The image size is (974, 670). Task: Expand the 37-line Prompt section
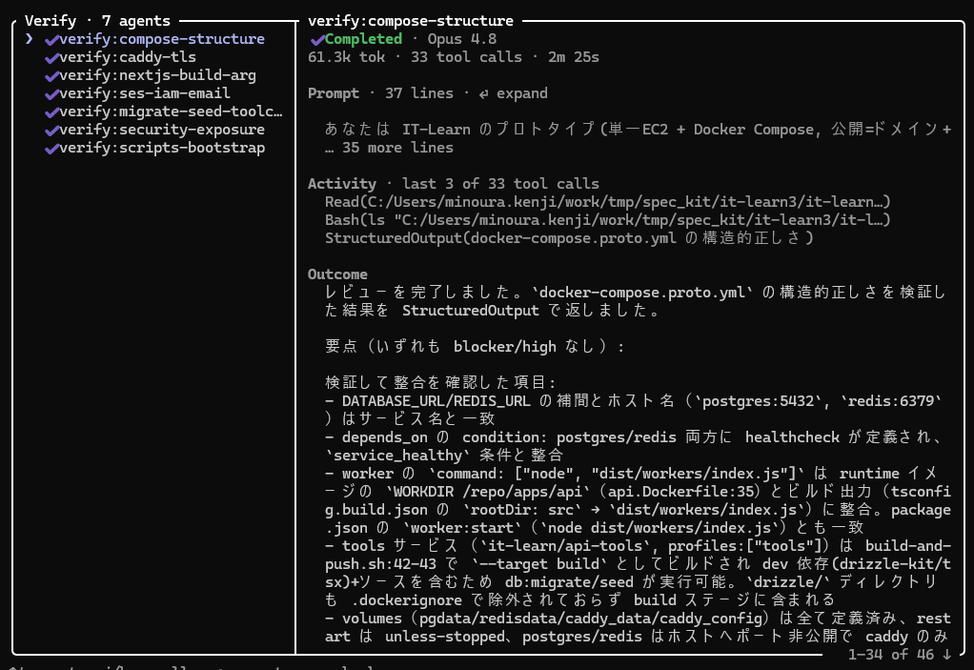click(513, 93)
